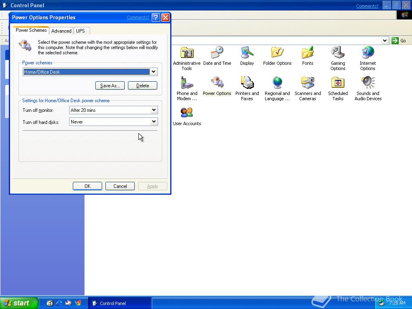The width and height of the screenshot is (412, 309).
Task: Click system tray icon beside the clock
Action: point(382,303)
